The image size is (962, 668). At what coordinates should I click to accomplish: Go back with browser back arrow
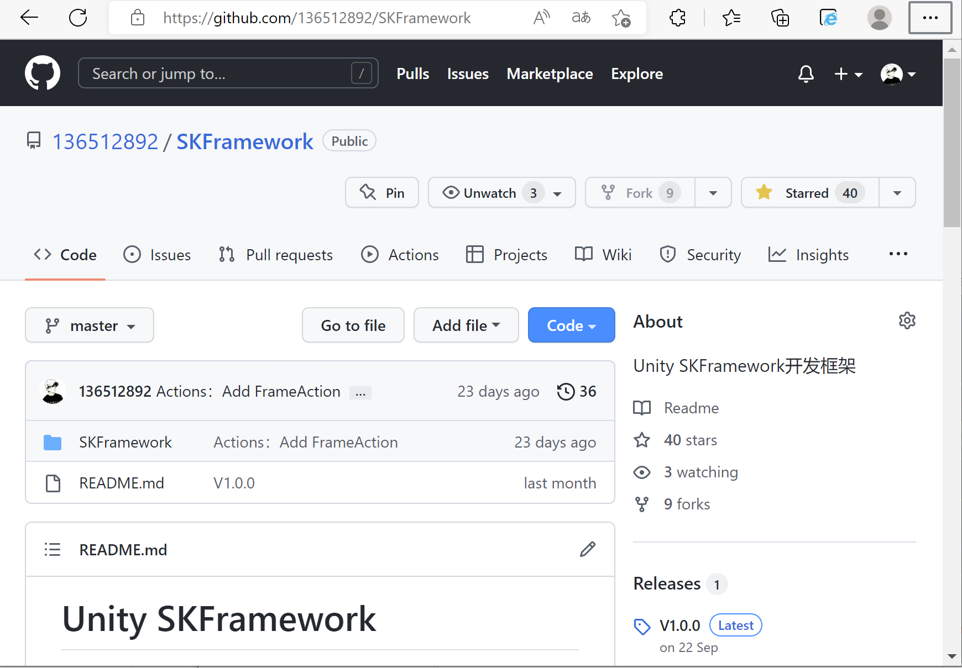(29, 18)
